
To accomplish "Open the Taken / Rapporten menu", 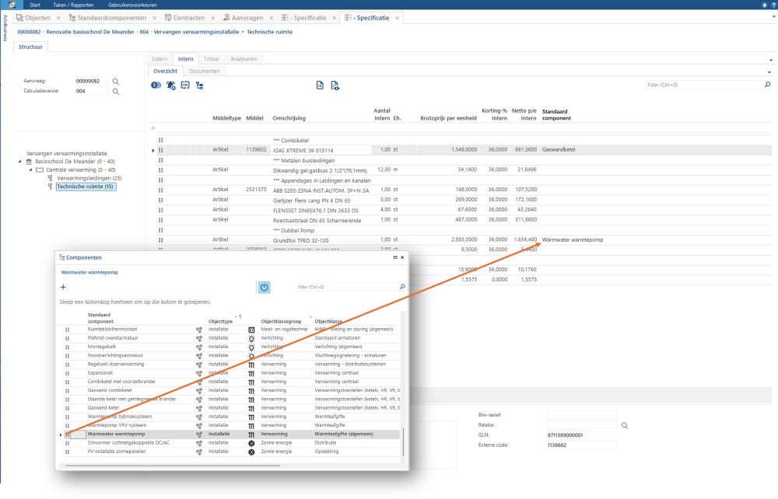I will click(x=73, y=5).
